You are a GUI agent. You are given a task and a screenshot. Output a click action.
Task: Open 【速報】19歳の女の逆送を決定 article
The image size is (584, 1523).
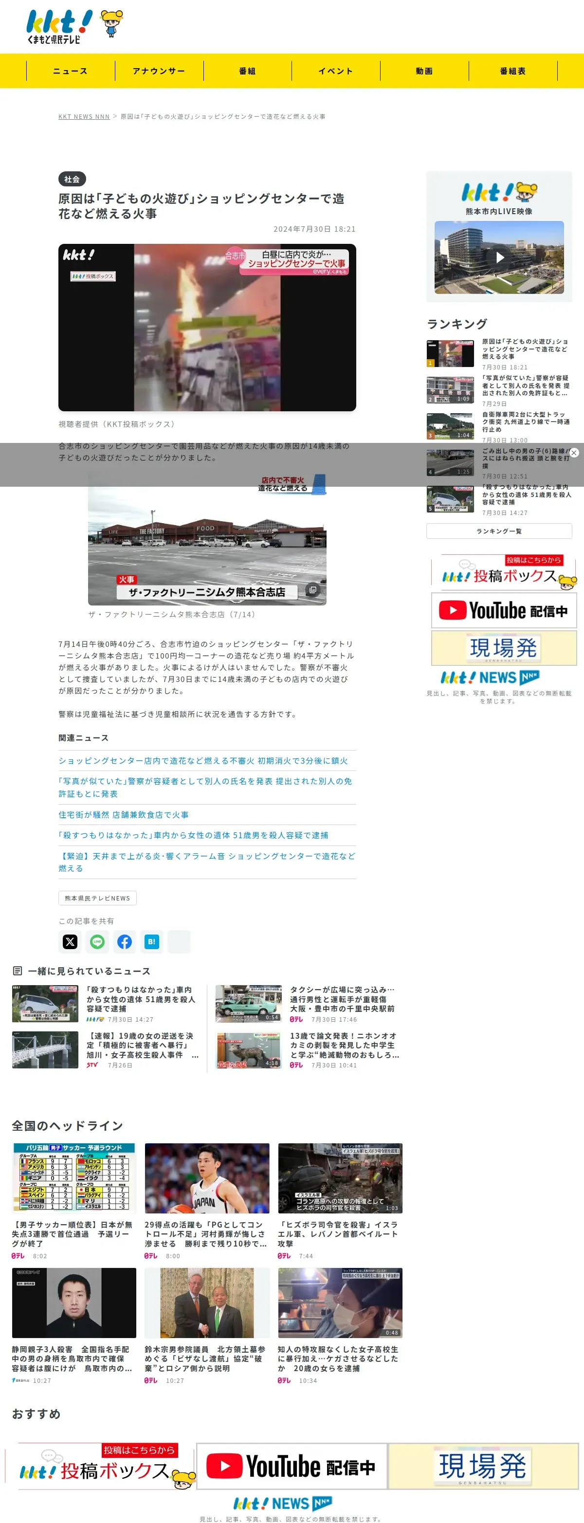[143, 1046]
